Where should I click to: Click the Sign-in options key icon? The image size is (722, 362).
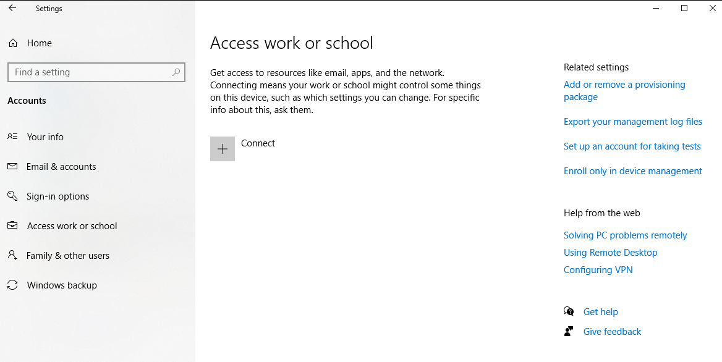[12, 196]
